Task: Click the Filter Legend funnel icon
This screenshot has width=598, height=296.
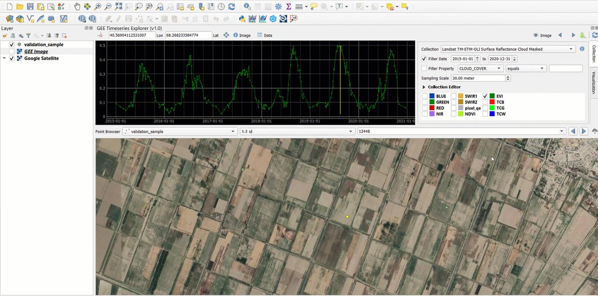Action: [x=28, y=36]
